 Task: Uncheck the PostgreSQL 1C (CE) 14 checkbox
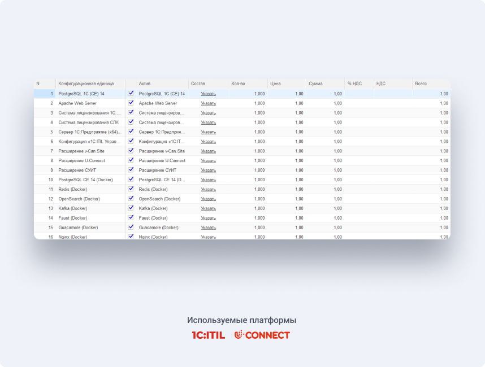pyautogui.click(x=131, y=93)
